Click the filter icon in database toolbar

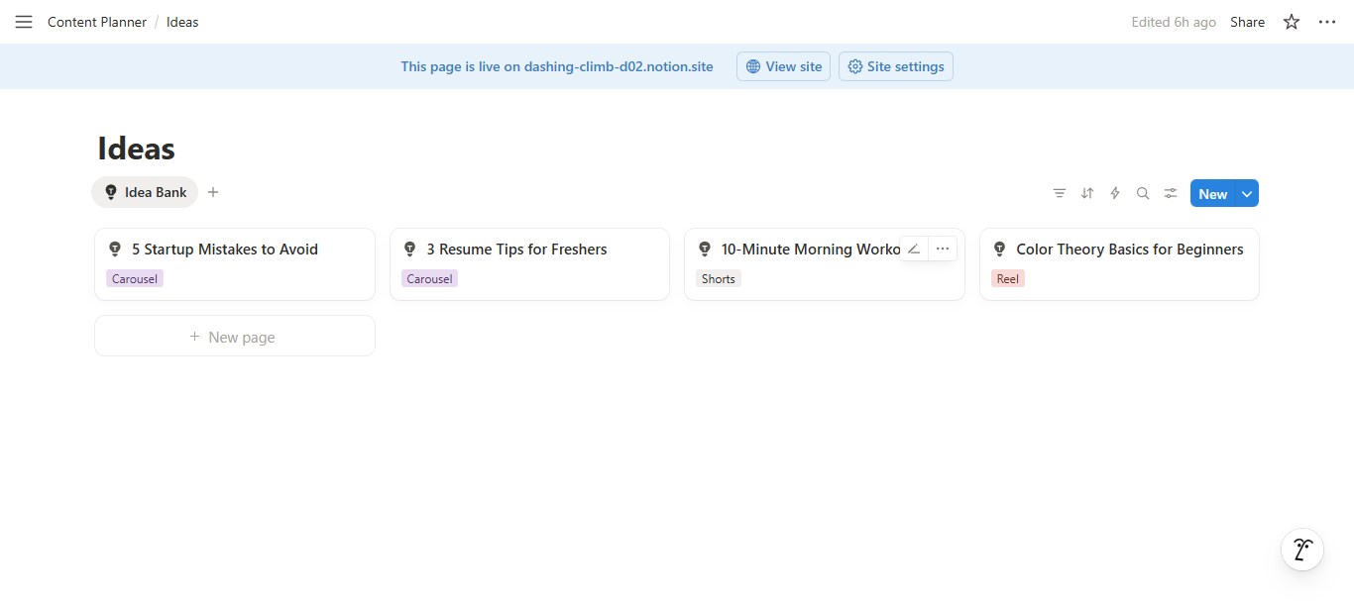click(x=1060, y=194)
